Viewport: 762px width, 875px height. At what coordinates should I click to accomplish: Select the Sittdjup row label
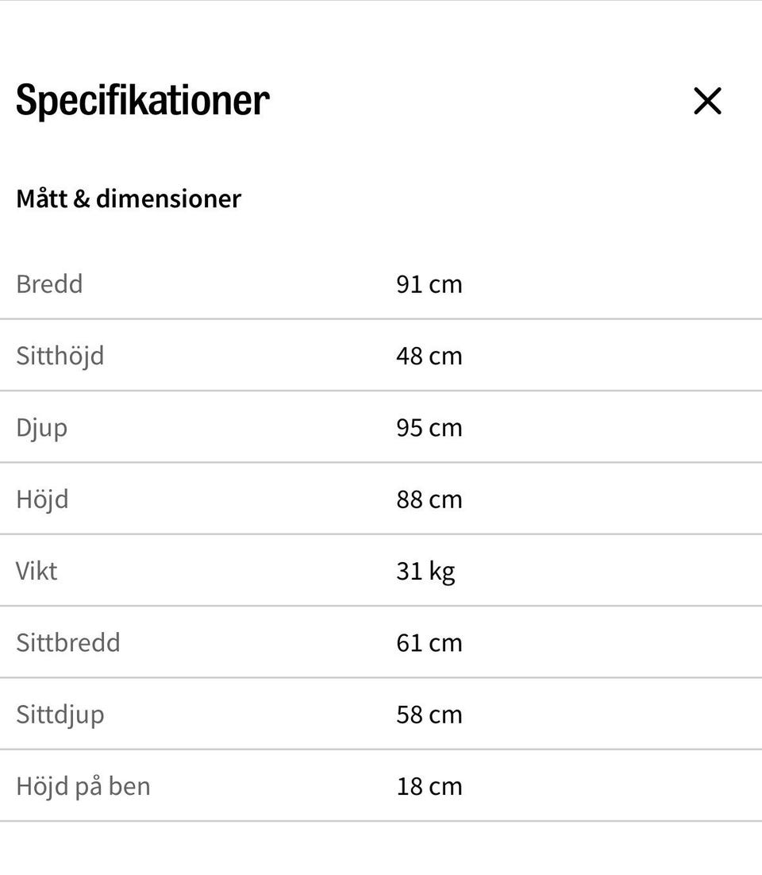click(60, 715)
